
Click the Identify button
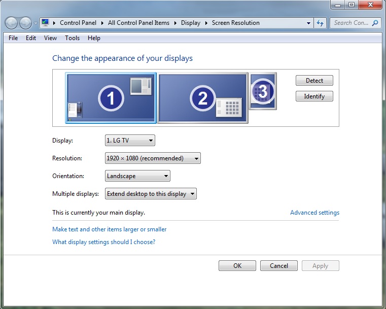click(314, 96)
